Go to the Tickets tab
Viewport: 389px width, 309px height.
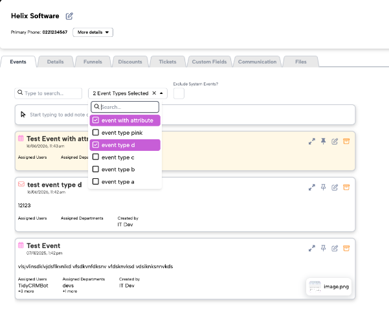(x=168, y=62)
